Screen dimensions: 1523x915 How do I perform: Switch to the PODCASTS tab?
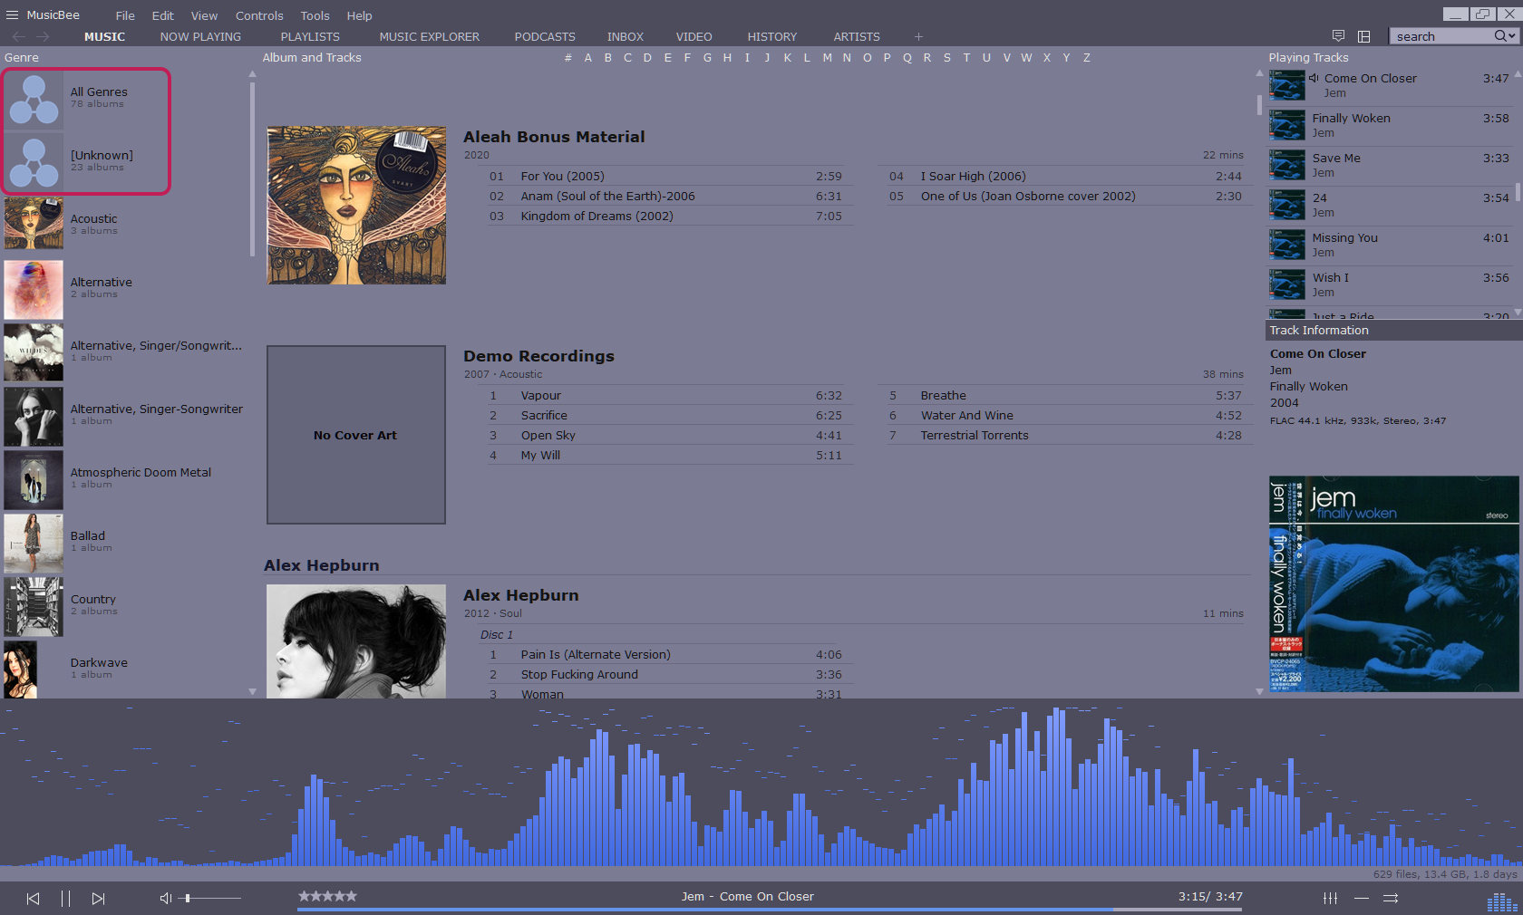pos(545,36)
